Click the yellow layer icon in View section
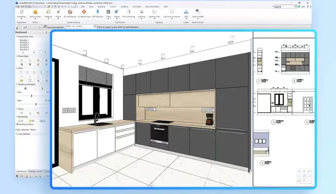 coord(21,81)
